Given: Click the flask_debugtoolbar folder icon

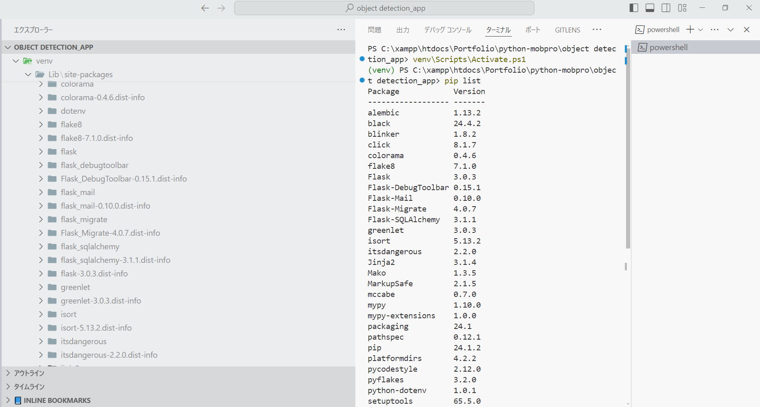Looking at the screenshot, I should click(52, 165).
